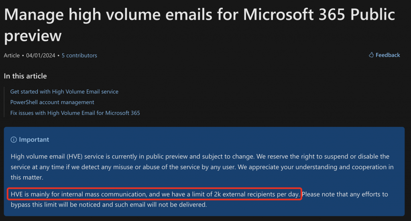Image resolution: width=411 pixels, height=221 pixels.
Task: Open Fix issues with High Volume Email link
Action: (x=75, y=113)
